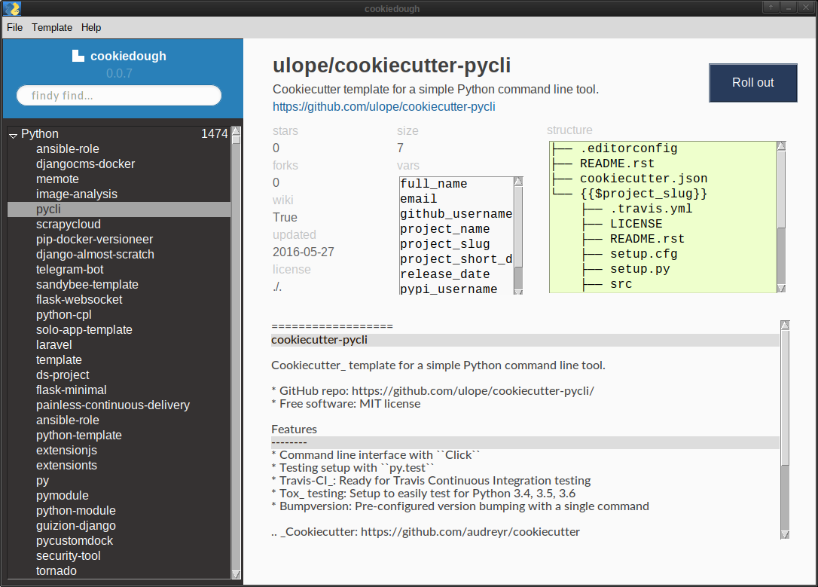Click .editorconfig in the structure tree
This screenshot has width=818, height=587.
(629, 148)
